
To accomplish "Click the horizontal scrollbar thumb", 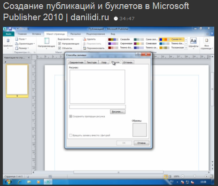I will tap(118, 172).
